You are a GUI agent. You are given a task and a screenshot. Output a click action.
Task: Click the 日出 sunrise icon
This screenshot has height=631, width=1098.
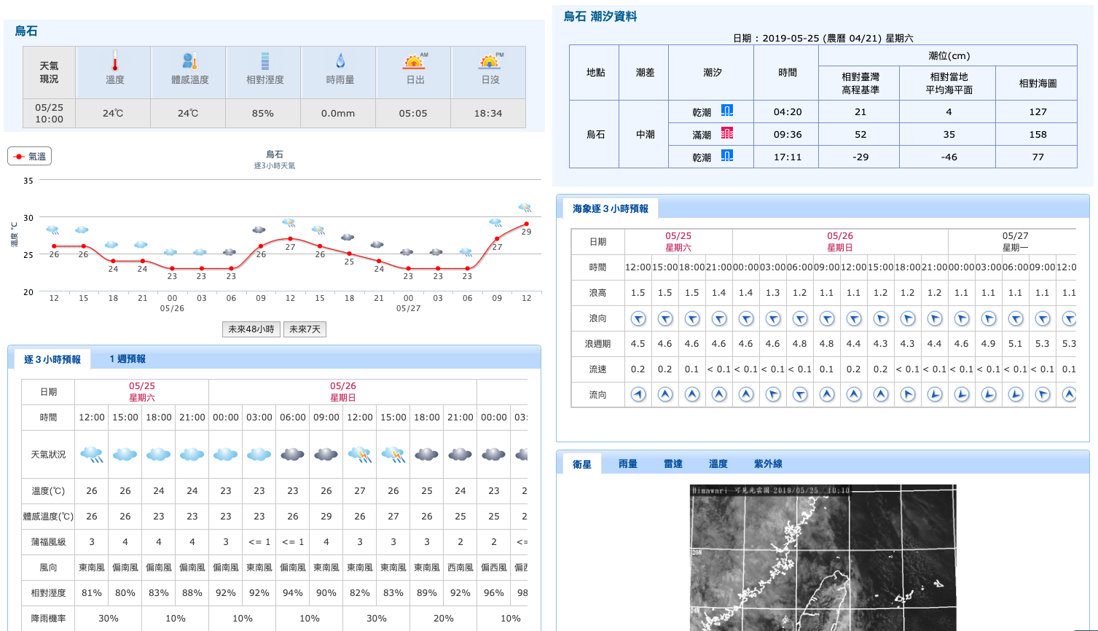415,61
